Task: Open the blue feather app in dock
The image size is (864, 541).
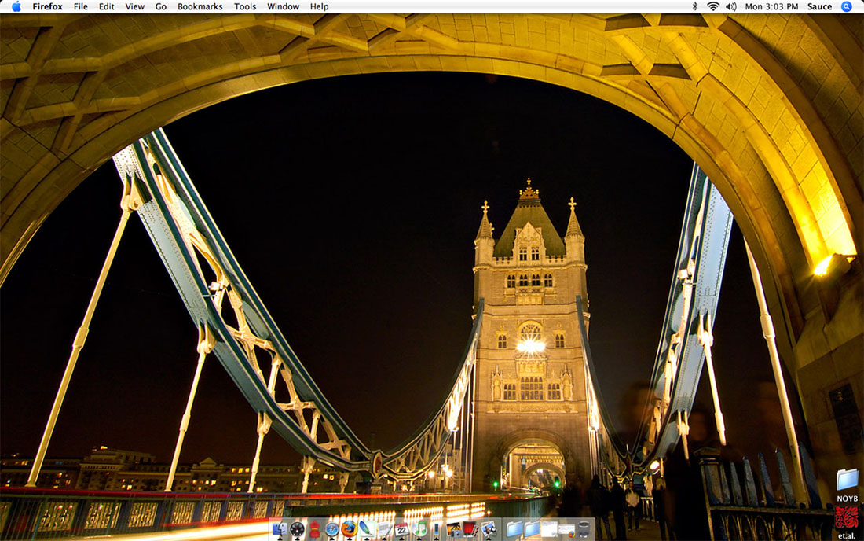Action: [367, 529]
